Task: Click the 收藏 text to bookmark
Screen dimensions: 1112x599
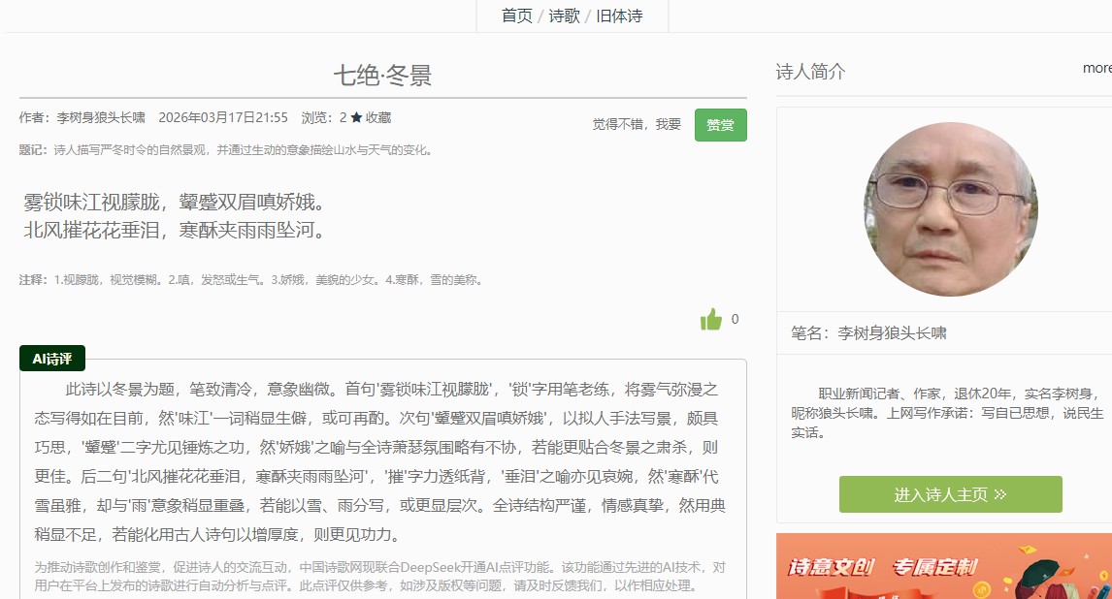Action: (x=378, y=117)
